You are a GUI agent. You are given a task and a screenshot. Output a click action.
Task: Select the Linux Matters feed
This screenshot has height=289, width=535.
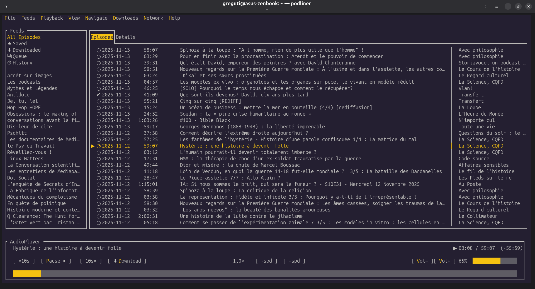(25, 159)
